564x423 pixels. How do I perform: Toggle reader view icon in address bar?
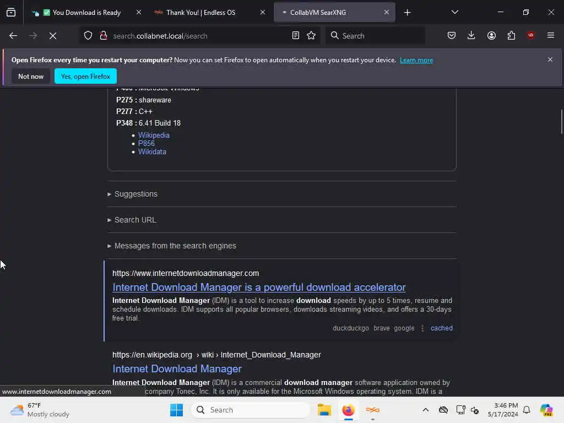pos(296,36)
